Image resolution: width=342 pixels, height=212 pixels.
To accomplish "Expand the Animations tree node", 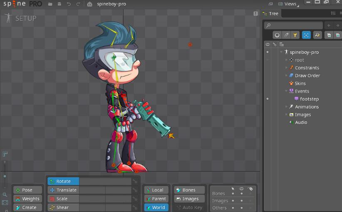I will pyautogui.click(x=287, y=107).
